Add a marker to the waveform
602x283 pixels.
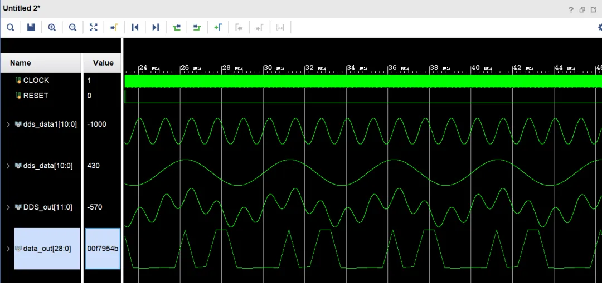(218, 27)
